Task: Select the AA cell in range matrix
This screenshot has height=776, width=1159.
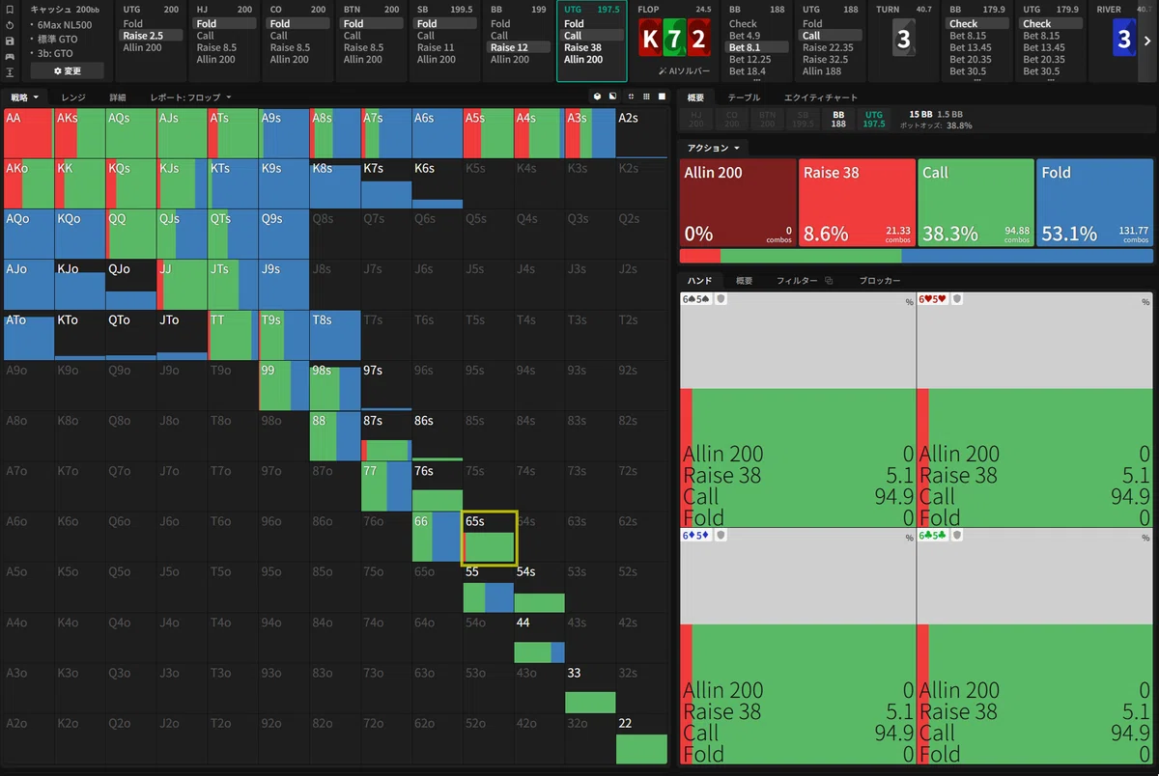Action: [28, 133]
